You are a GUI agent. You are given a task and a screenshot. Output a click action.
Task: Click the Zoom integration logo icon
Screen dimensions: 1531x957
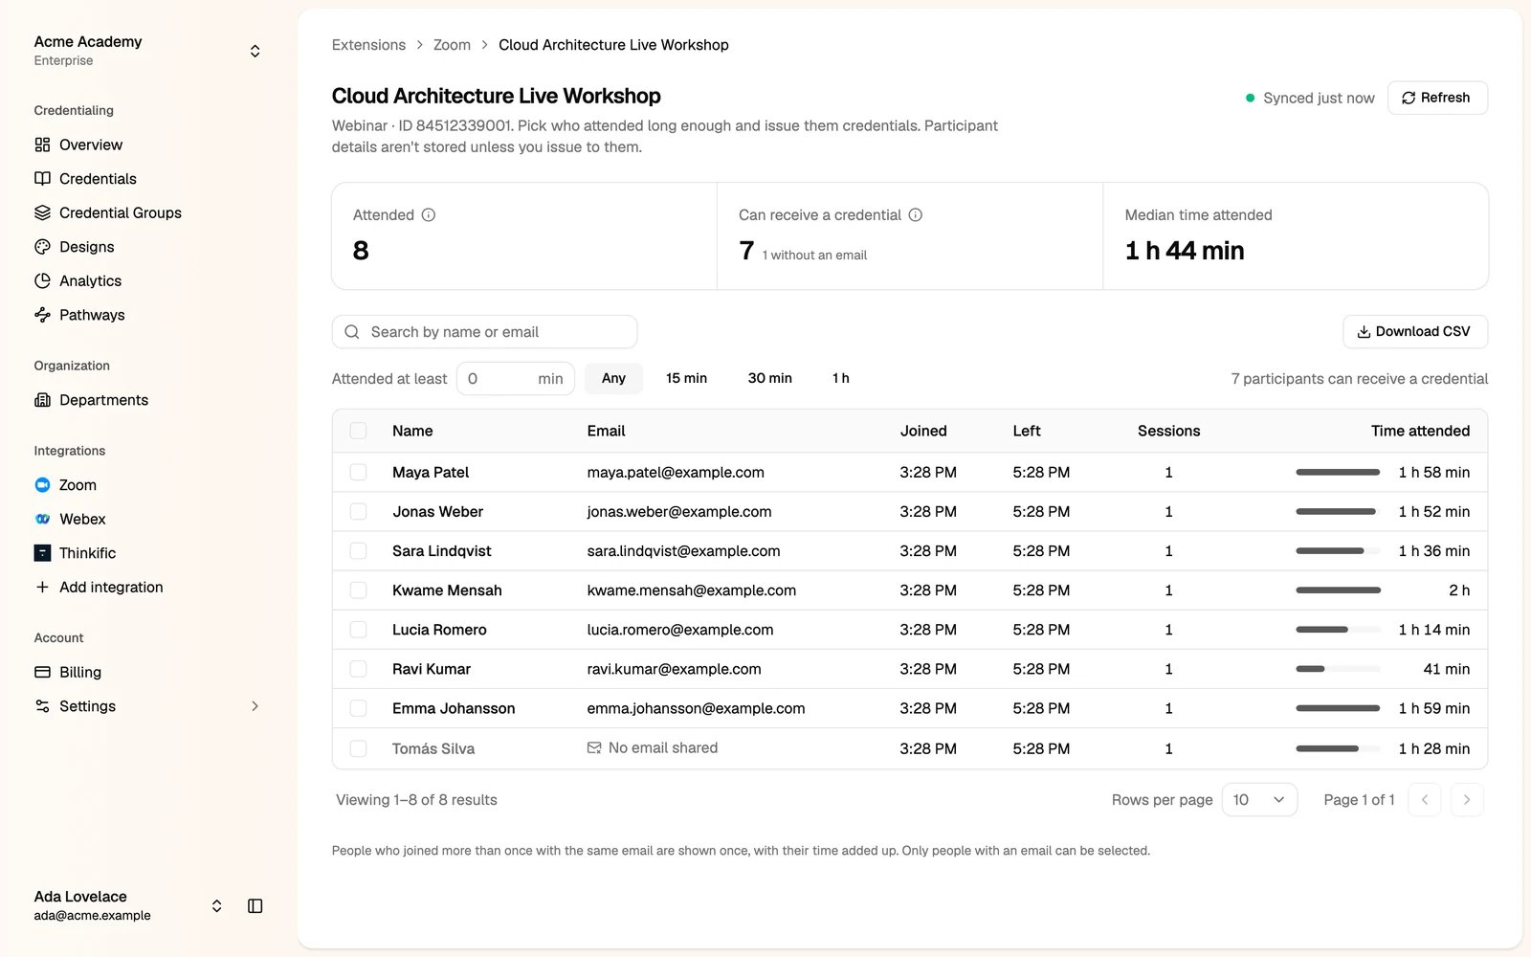[x=42, y=485]
